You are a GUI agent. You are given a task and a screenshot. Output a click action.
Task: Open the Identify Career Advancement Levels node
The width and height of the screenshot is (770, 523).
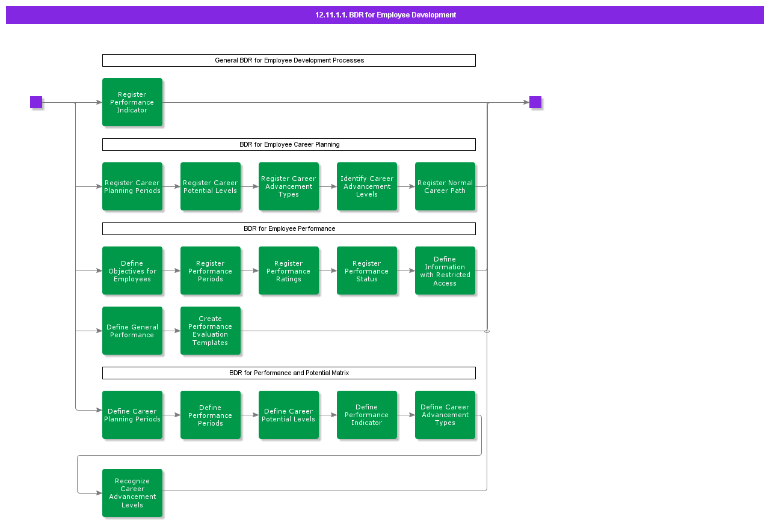click(x=367, y=186)
